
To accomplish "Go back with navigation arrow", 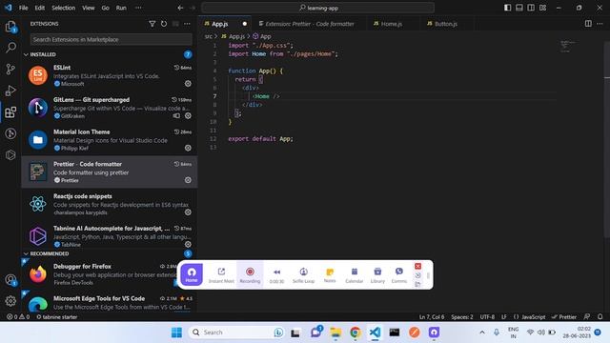I will (x=180, y=8).
